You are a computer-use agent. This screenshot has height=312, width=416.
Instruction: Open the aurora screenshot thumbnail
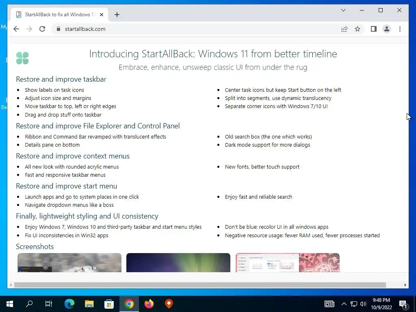tap(178, 262)
